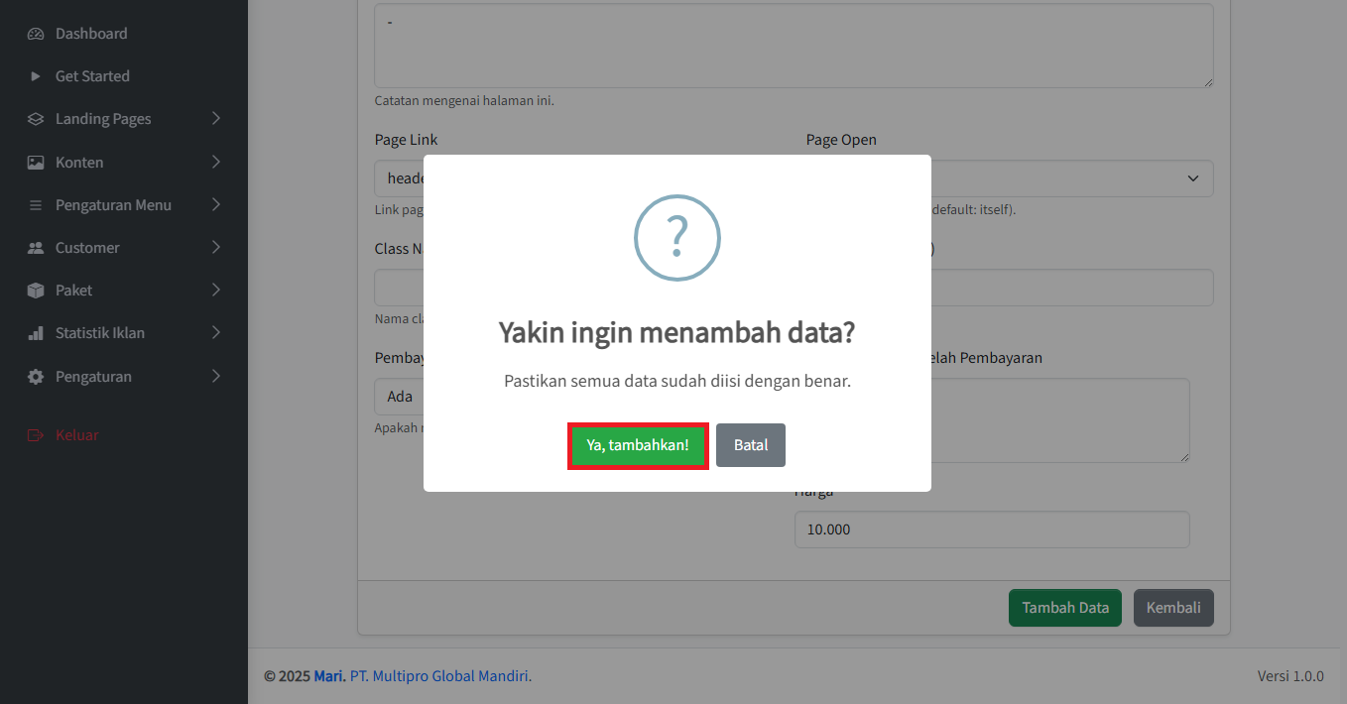Click the Landing Pages layers icon
1347x704 pixels.
pyautogui.click(x=36, y=119)
